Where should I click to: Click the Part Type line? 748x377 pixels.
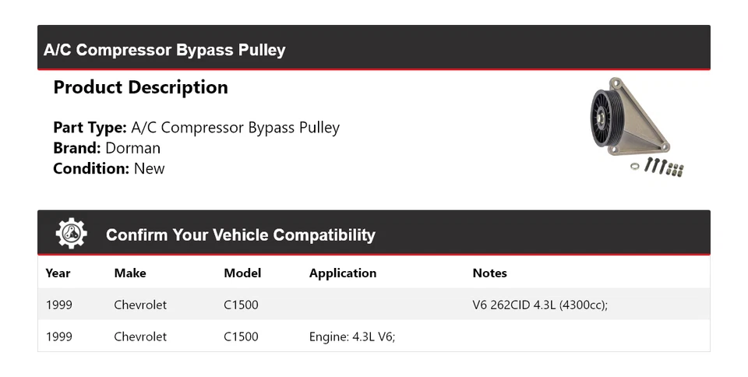coord(196,127)
